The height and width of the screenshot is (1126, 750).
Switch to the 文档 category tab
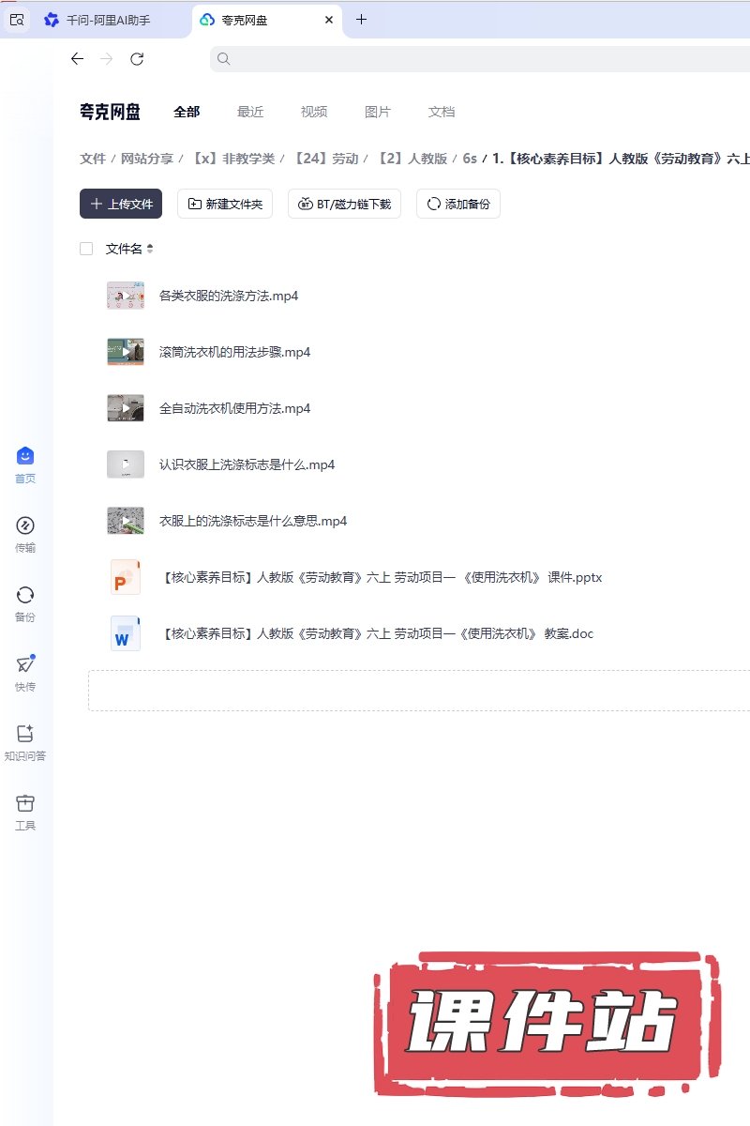coord(442,112)
